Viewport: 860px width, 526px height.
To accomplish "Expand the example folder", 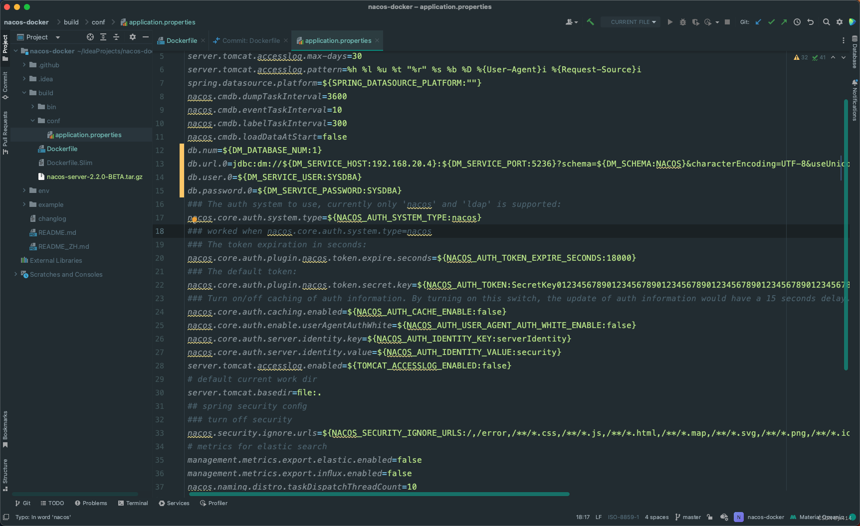I will pos(24,204).
